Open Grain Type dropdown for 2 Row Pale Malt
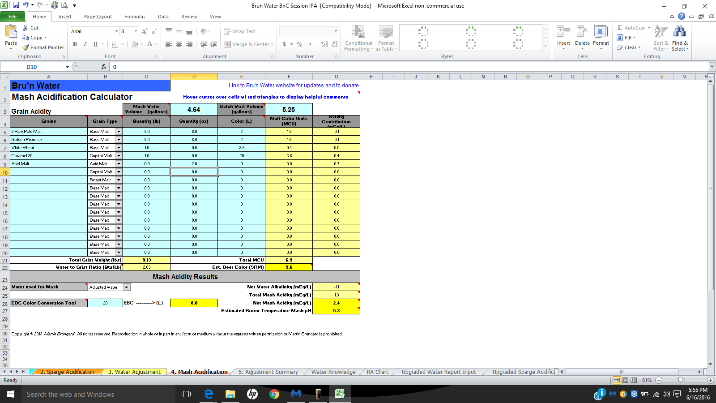 pyautogui.click(x=119, y=132)
